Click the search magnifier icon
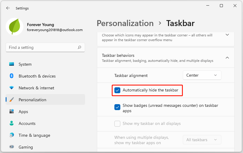 [79, 47]
